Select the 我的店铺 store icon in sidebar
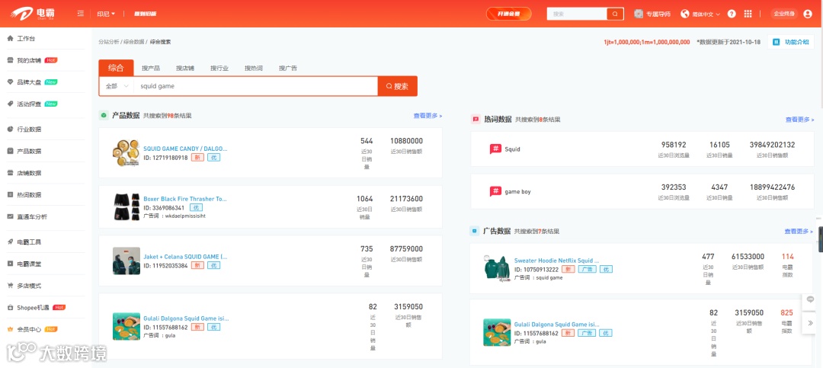This screenshot has height=368, width=823. (x=10, y=60)
